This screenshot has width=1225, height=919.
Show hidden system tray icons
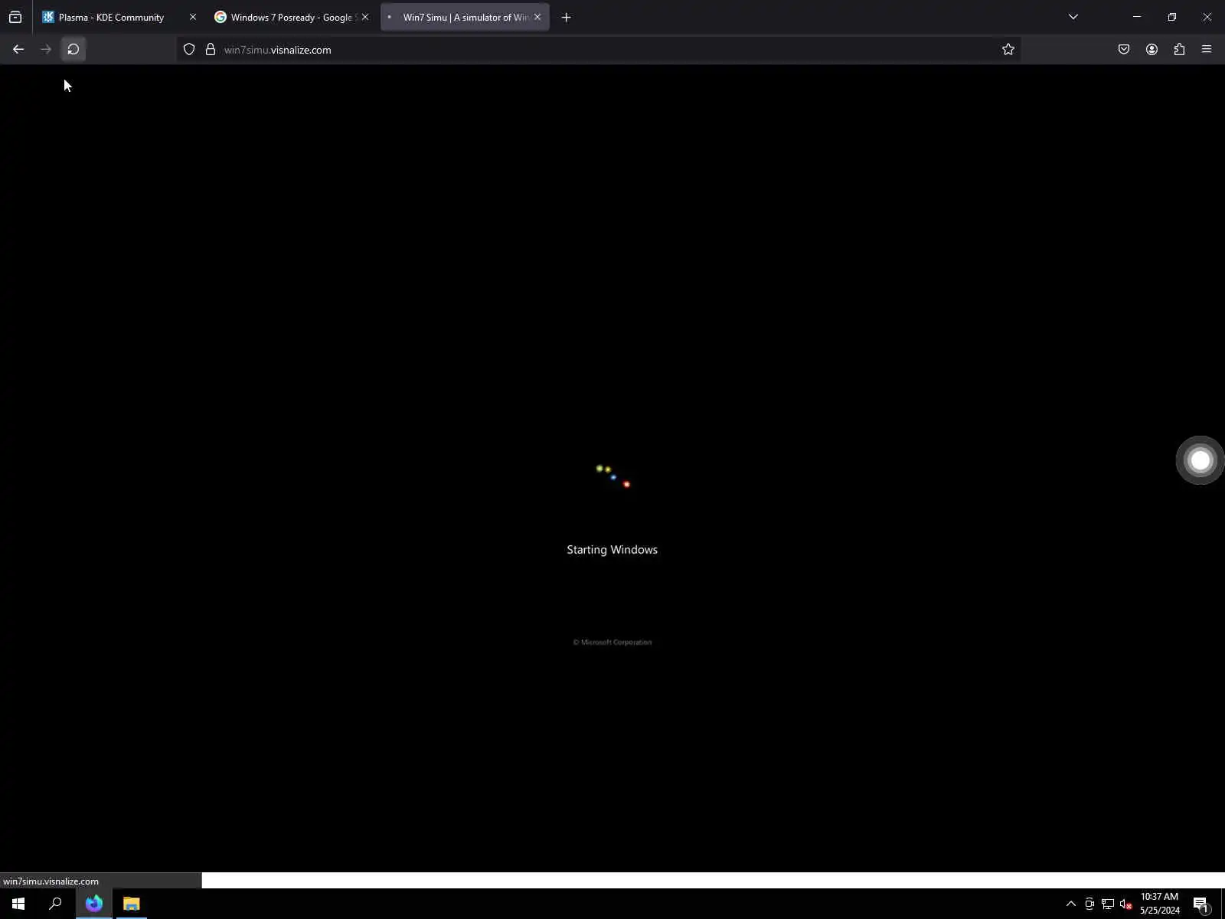pos(1071,904)
